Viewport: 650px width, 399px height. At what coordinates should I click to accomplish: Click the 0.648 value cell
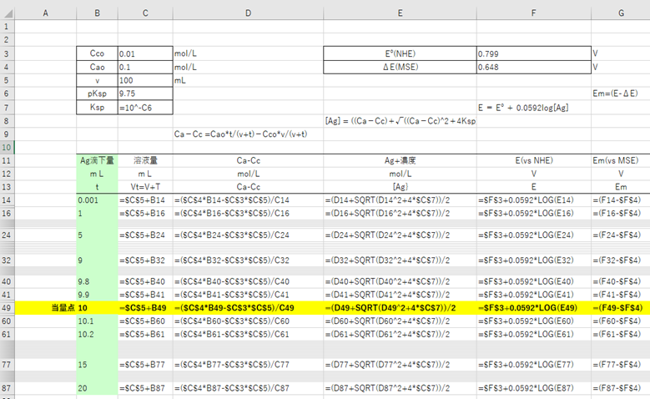(x=533, y=67)
